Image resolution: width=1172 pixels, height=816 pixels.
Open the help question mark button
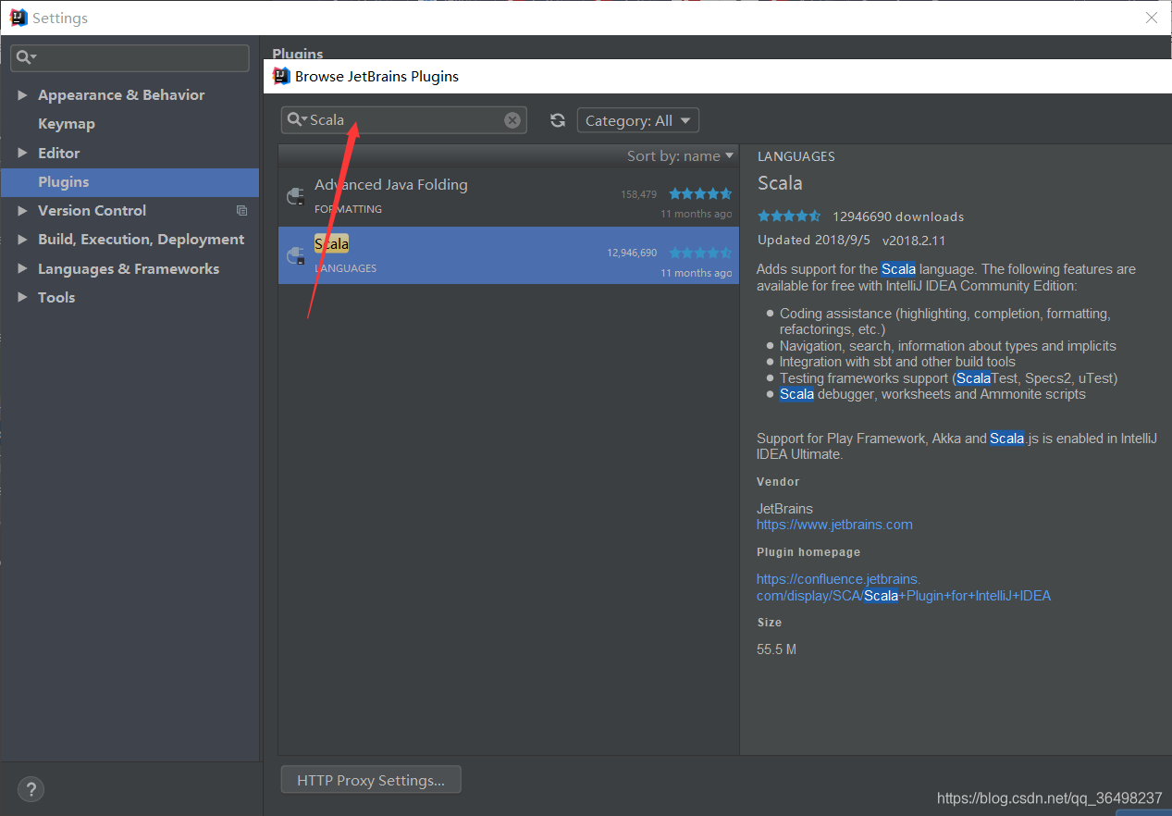click(x=31, y=789)
